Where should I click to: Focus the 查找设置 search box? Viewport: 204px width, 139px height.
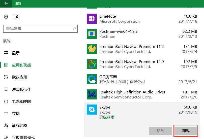[40, 28]
